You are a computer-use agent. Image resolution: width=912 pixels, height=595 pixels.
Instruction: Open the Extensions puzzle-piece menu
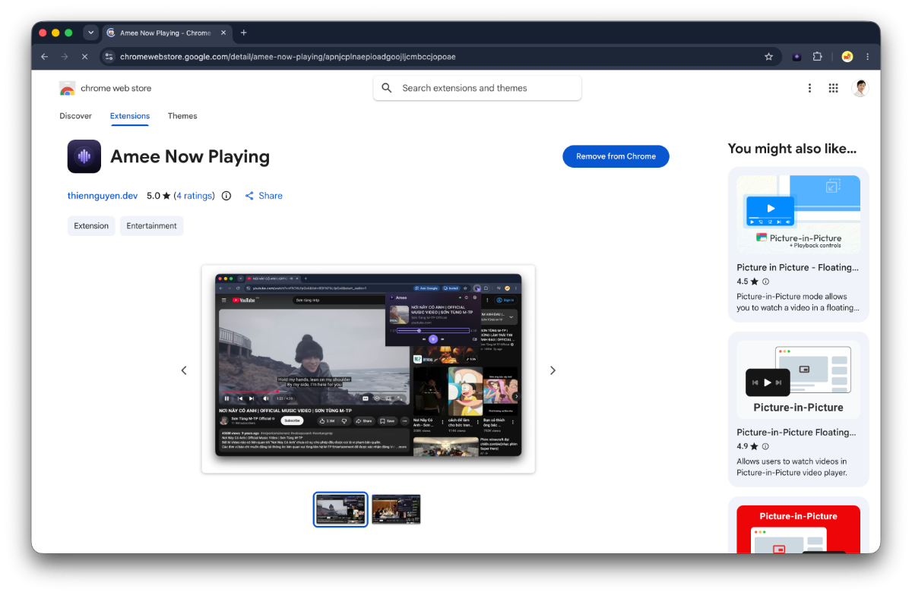[x=818, y=56]
